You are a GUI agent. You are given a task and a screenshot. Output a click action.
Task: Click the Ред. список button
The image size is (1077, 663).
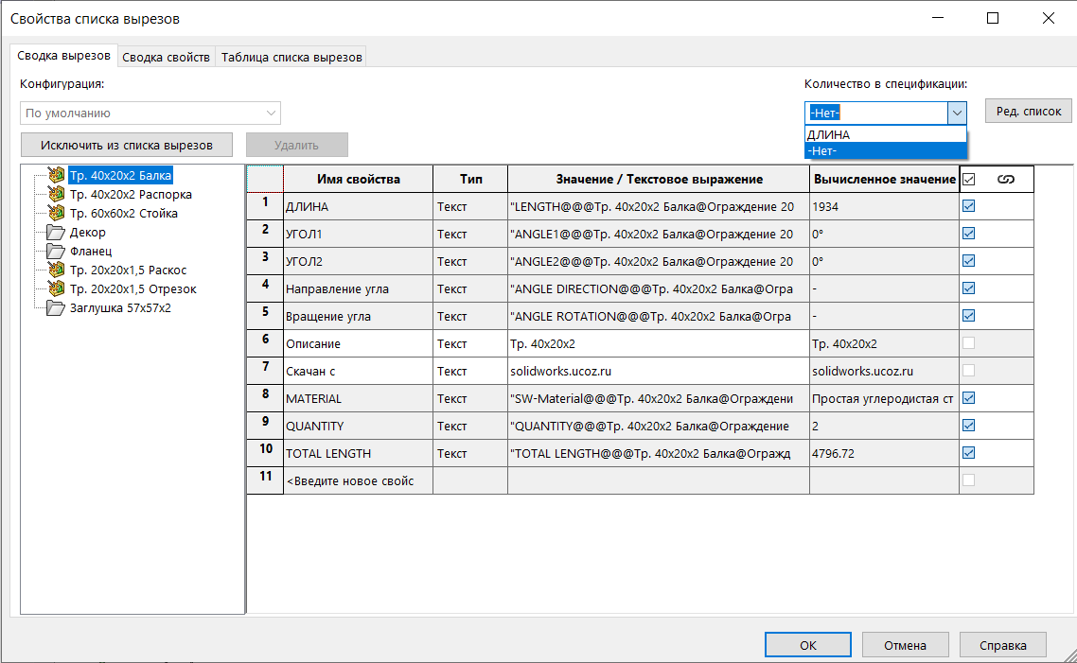point(1029,111)
